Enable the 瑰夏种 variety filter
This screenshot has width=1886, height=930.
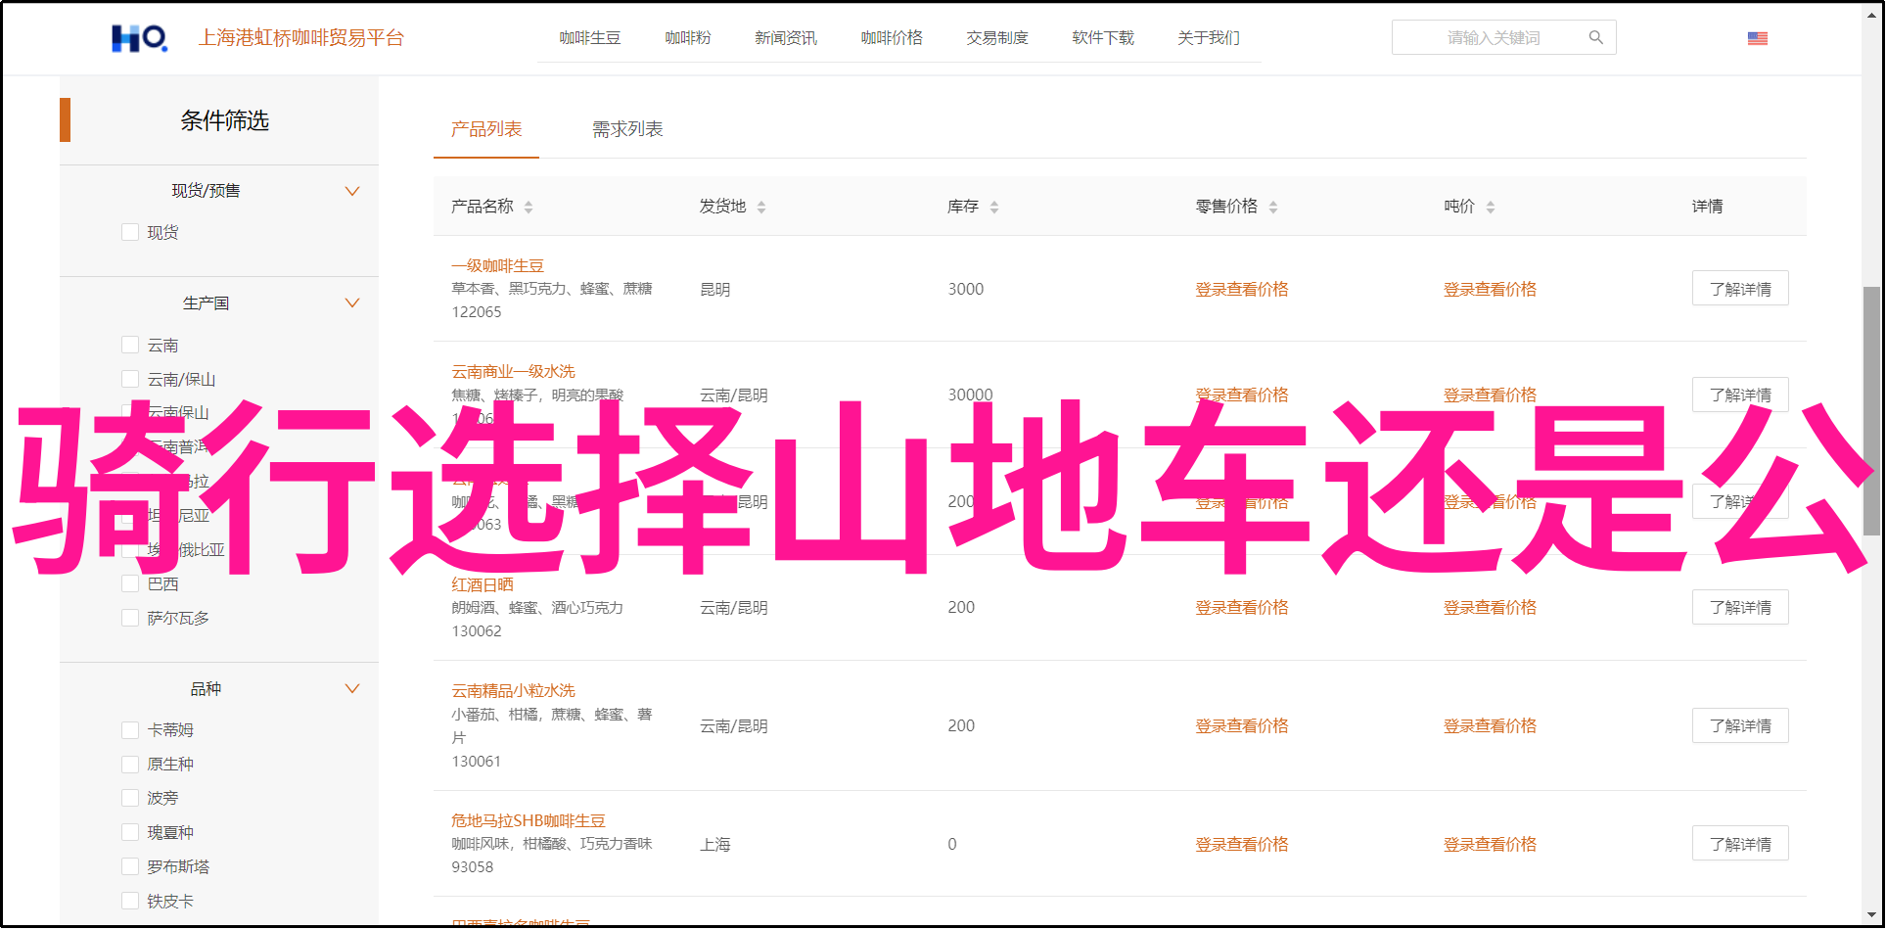click(x=129, y=832)
